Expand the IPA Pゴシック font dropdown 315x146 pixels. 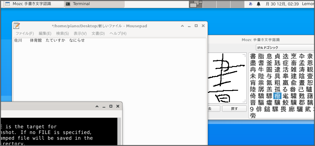tap(285, 47)
